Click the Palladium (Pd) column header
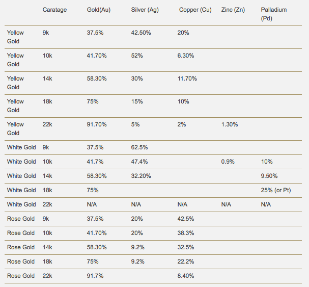The image size is (309, 287). click(x=274, y=14)
